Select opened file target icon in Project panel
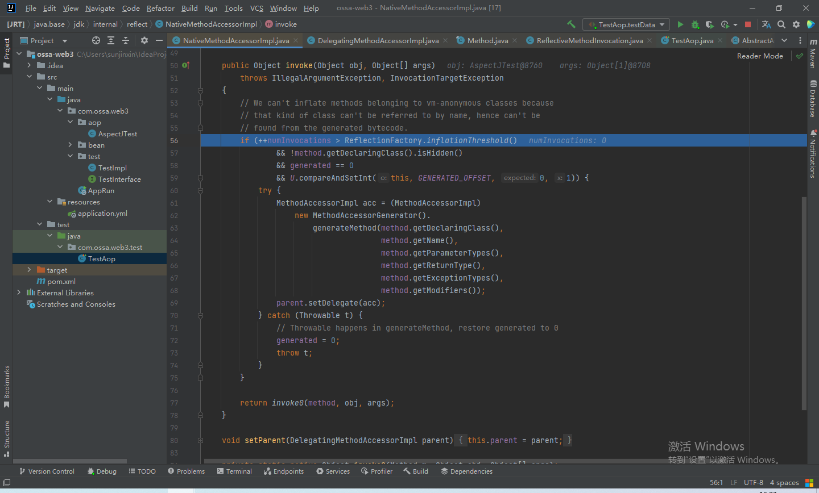Screen dimensions: 819x493 (x=96, y=40)
